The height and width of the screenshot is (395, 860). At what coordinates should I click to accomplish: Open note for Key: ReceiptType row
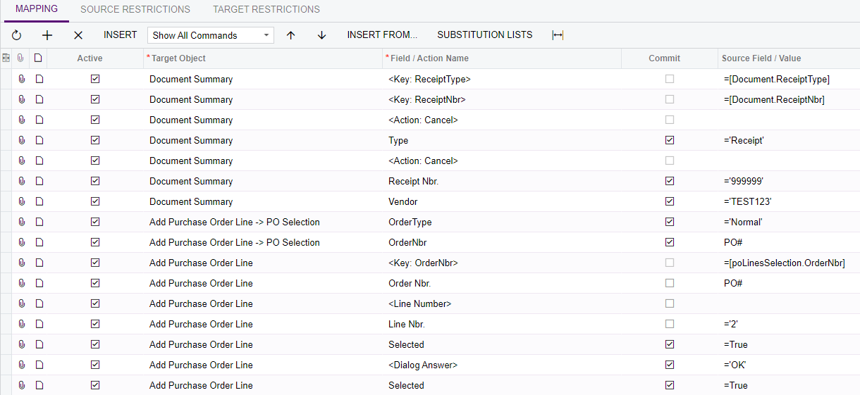(x=39, y=79)
